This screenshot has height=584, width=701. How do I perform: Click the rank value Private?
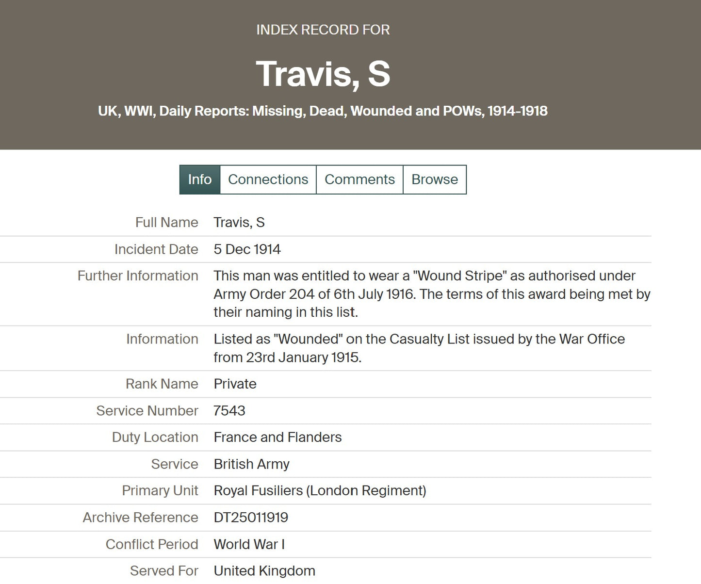click(235, 384)
